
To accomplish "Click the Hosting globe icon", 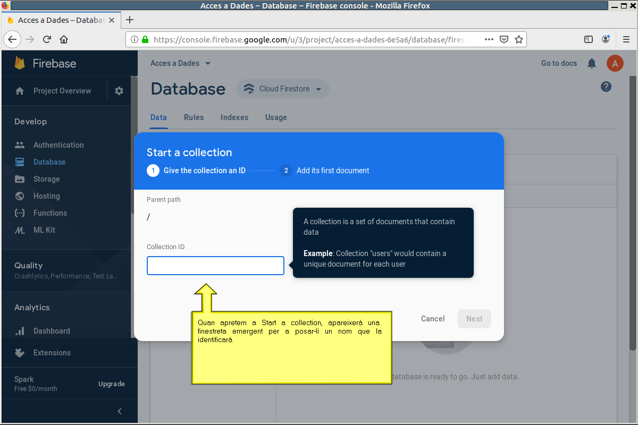I will pos(20,196).
